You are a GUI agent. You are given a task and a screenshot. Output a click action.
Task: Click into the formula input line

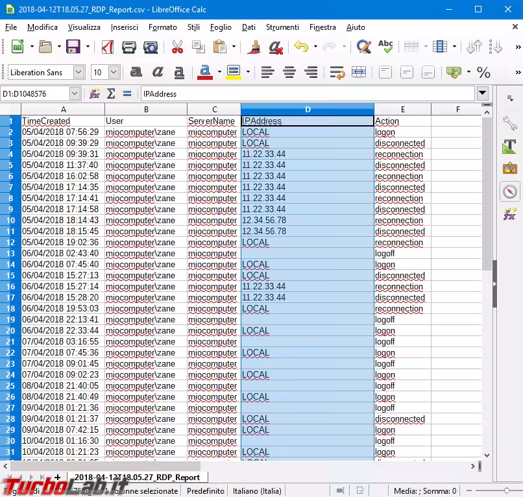[308, 93]
